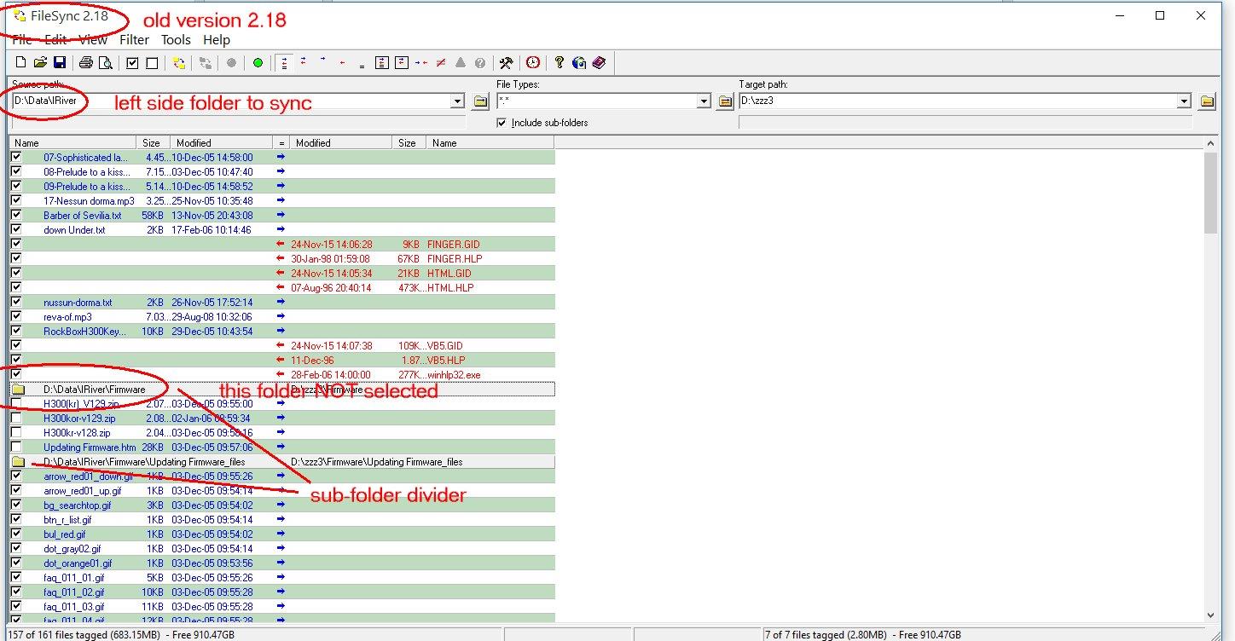The height and width of the screenshot is (641, 1235).
Task: Select the show-all-files view icon
Action: 284,62
